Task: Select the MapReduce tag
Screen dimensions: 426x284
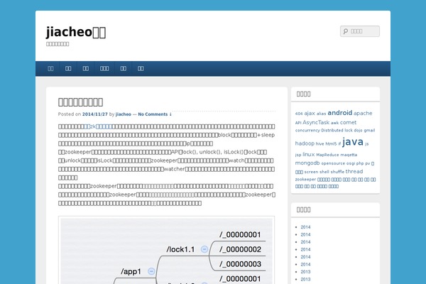Action: 327,155
